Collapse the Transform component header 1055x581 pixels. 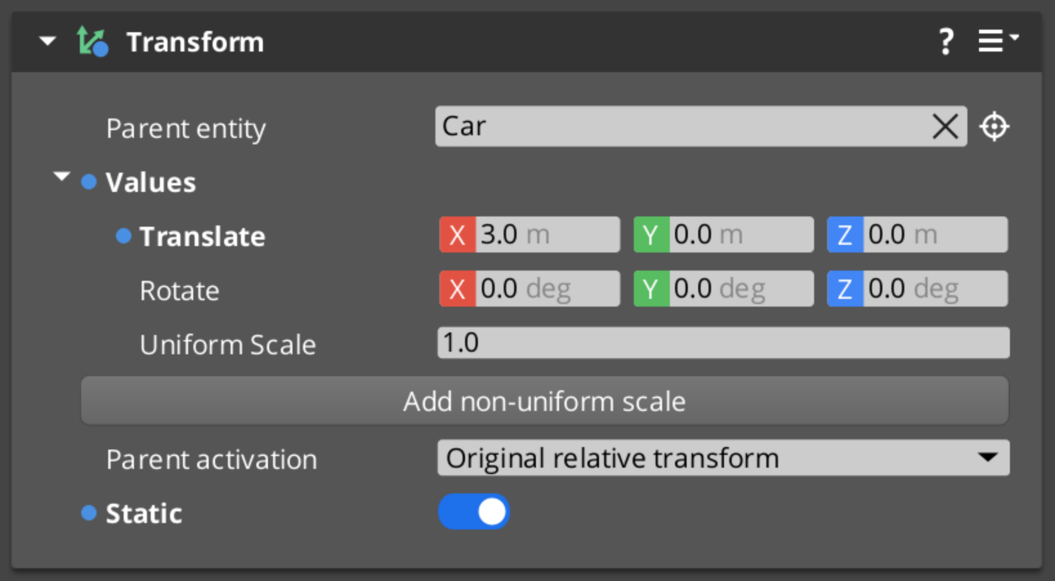46,41
